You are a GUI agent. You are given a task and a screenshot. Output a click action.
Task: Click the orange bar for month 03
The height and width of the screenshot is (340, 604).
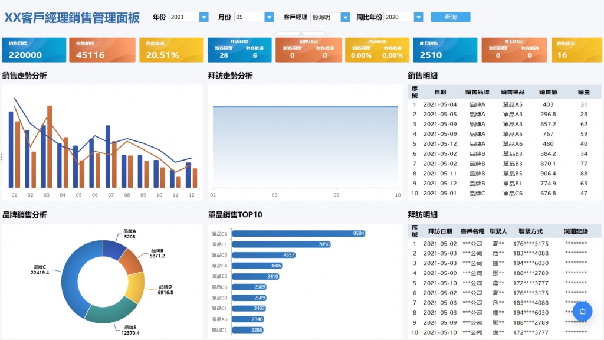(50, 146)
